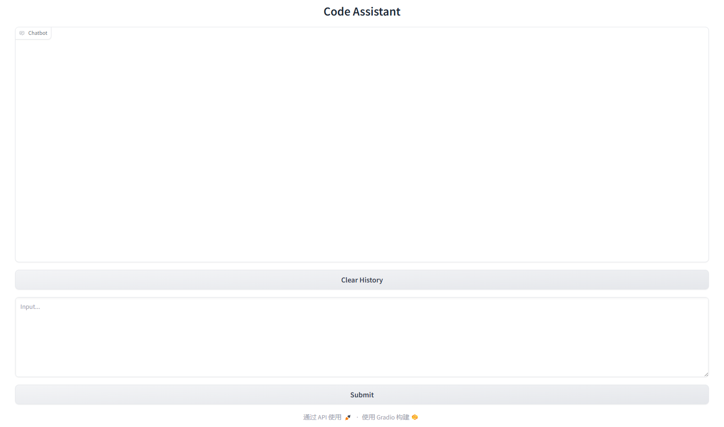Open the 通过 API 使用 link

327,417
